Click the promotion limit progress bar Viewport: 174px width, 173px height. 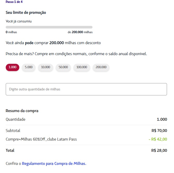tap(49, 27)
